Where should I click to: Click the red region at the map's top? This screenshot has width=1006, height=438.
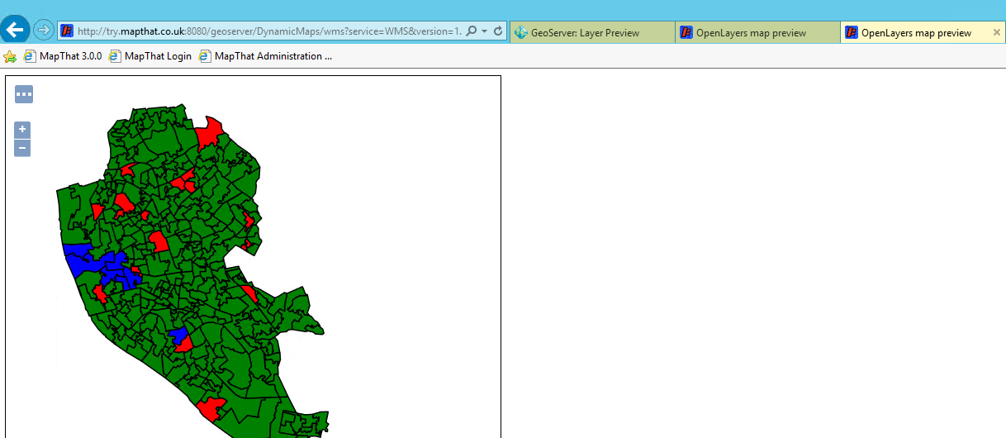click(210, 132)
